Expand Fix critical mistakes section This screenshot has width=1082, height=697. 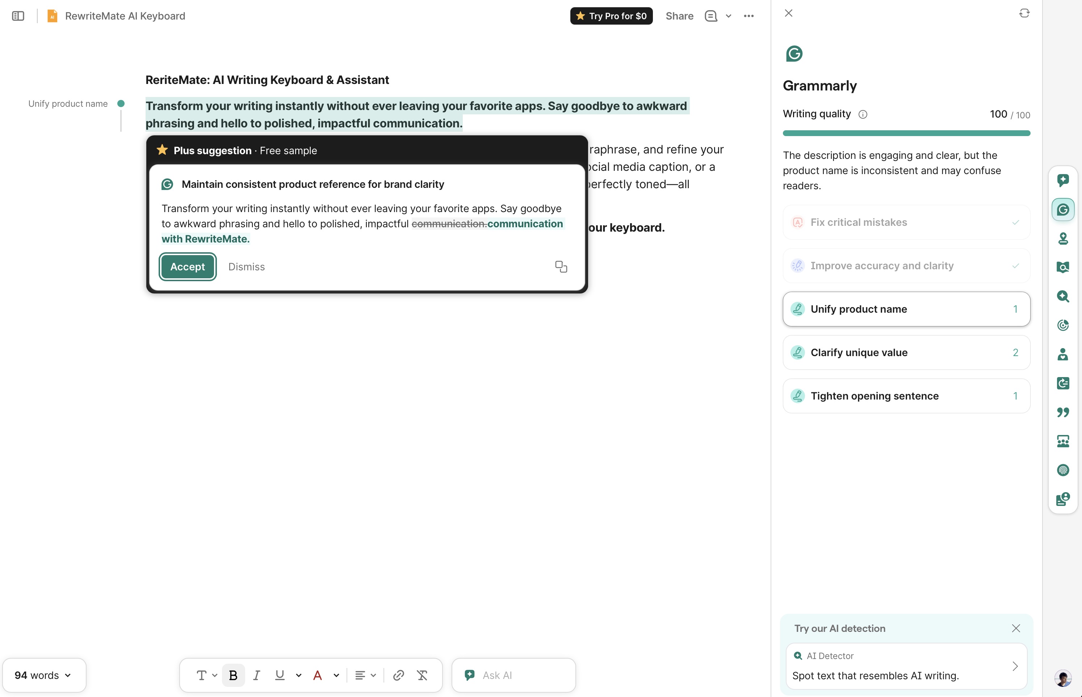point(906,222)
